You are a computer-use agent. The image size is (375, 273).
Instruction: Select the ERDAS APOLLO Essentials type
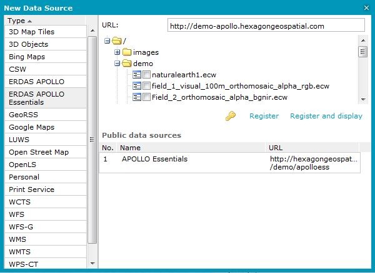(46, 98)
